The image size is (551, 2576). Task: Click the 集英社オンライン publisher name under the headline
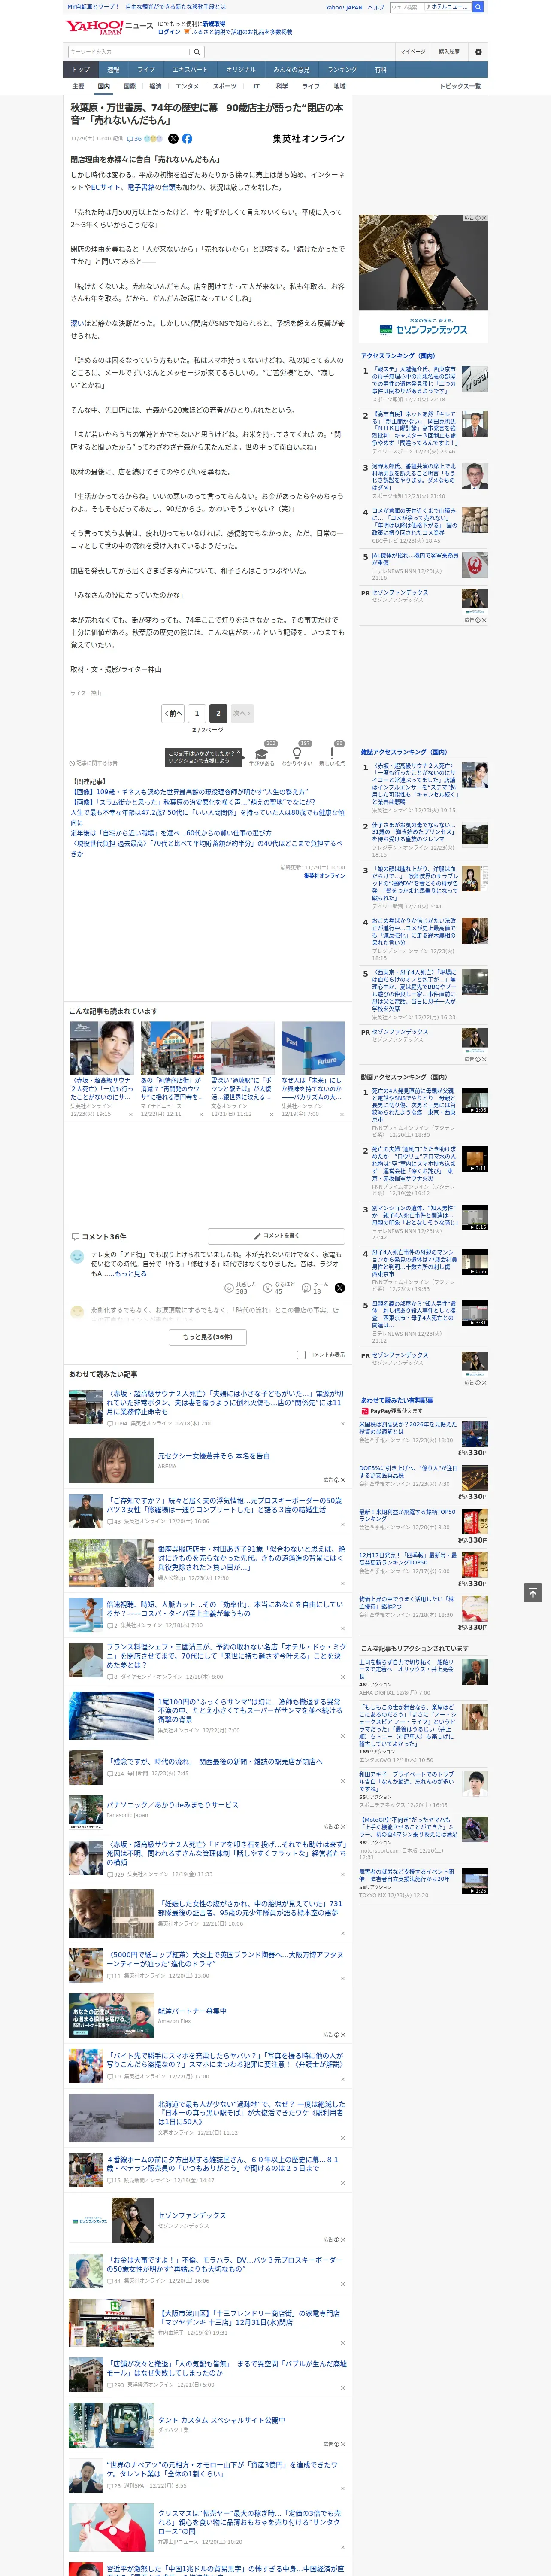point(308,139)
